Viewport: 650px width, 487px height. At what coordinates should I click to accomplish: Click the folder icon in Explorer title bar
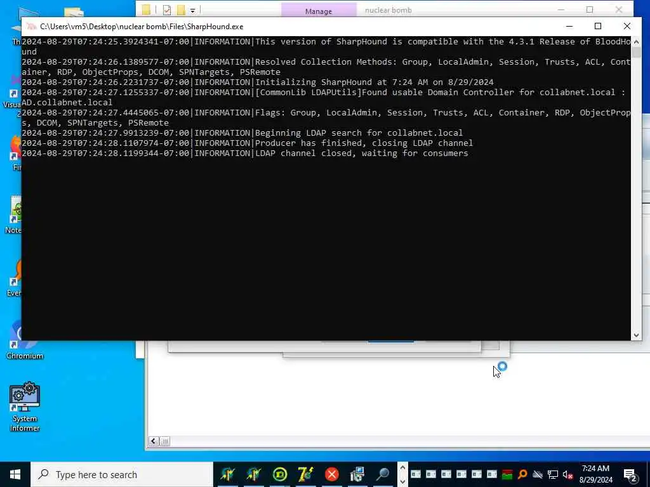click(146, 10)
